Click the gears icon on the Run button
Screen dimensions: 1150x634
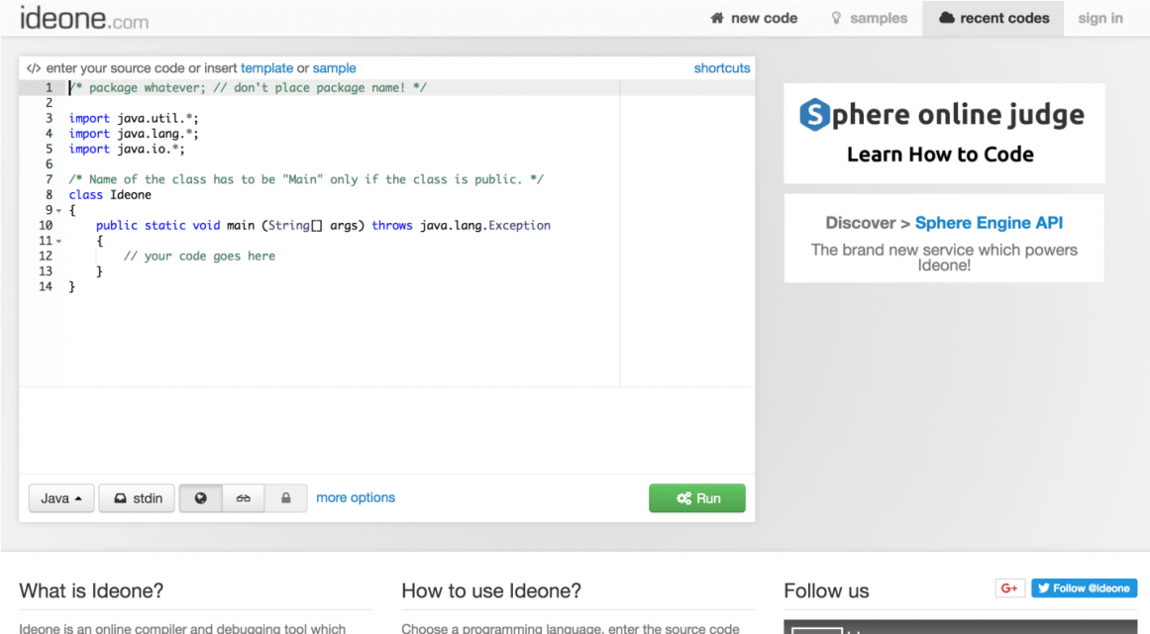(682, 498)
